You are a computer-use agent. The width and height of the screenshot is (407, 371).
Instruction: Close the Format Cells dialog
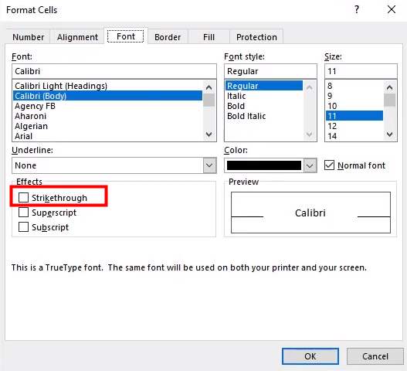pyautogui.click(x=392, y=10)
